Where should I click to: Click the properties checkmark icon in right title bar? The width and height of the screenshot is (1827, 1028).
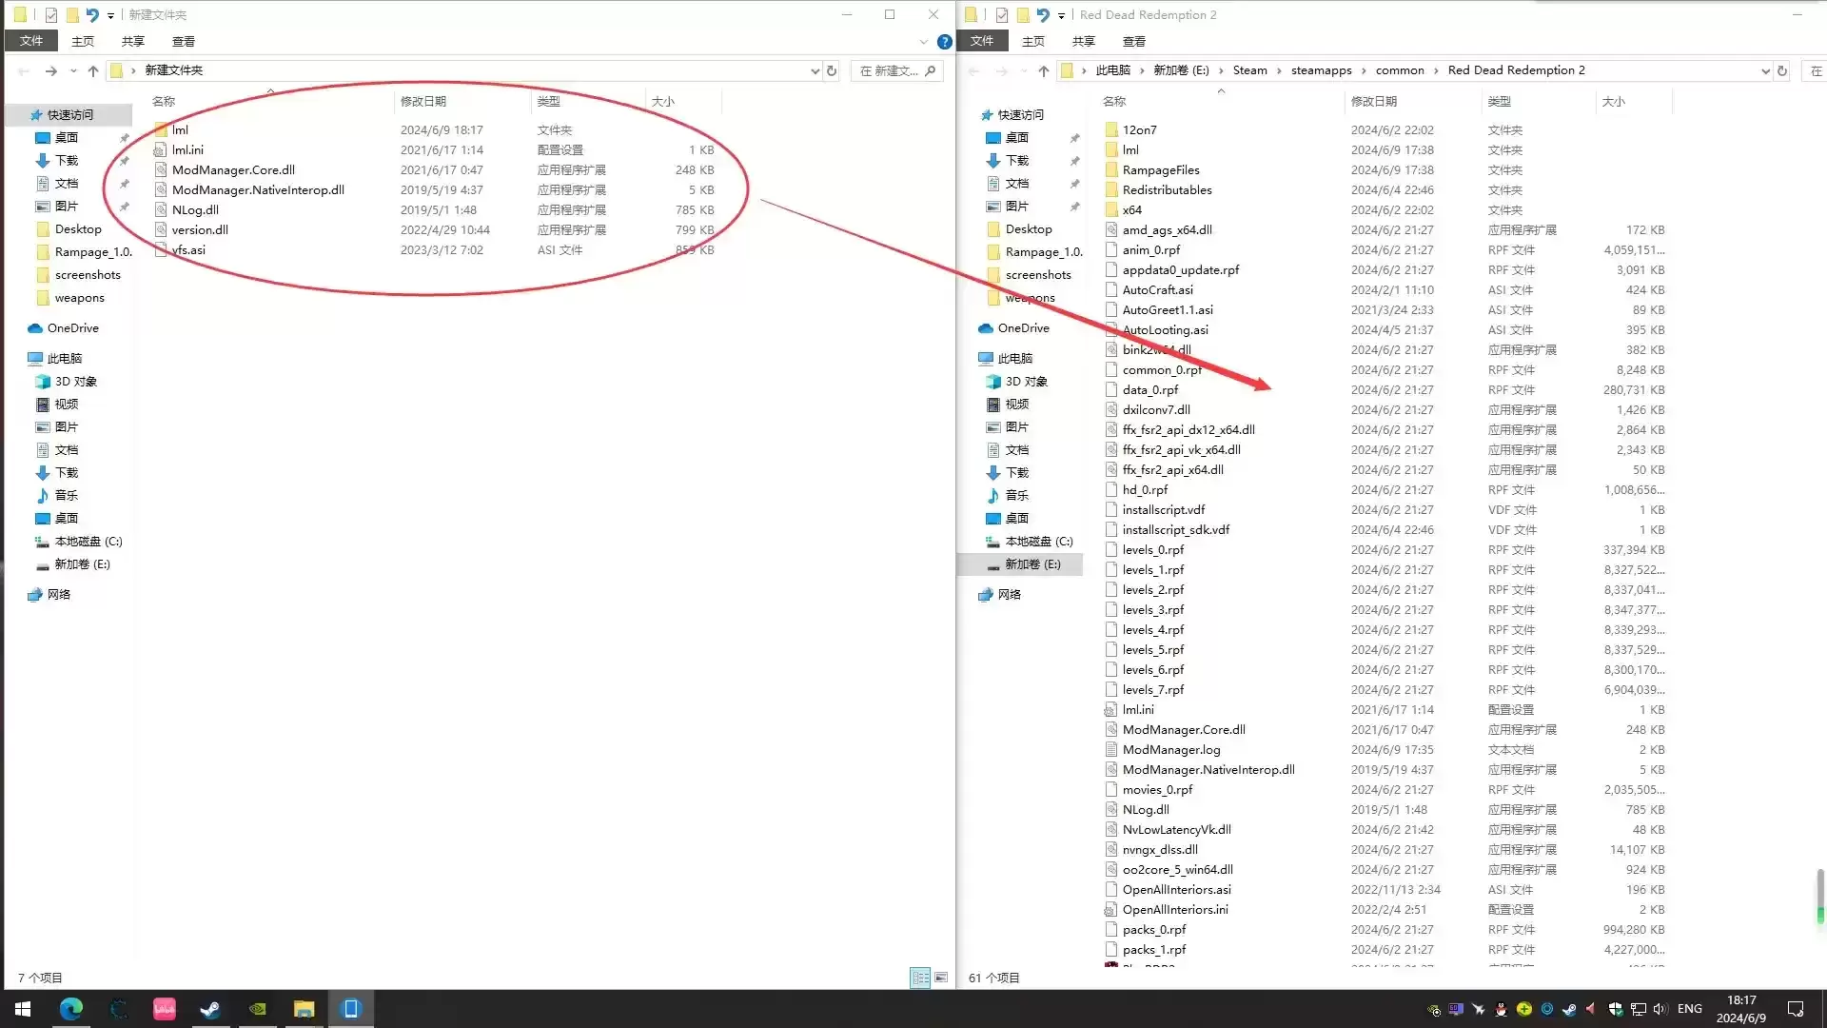point(1002,14)
